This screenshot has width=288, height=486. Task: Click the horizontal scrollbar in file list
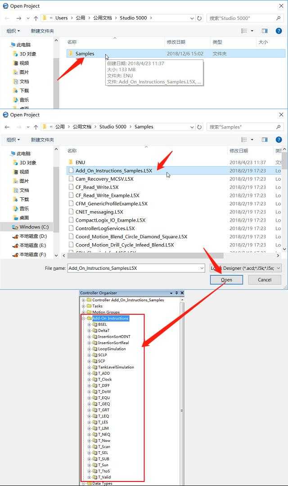(x=145, y=256)
